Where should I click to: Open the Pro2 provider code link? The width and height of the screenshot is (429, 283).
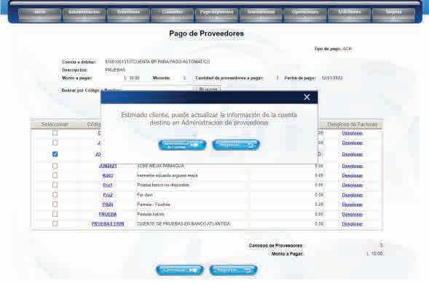108,195
